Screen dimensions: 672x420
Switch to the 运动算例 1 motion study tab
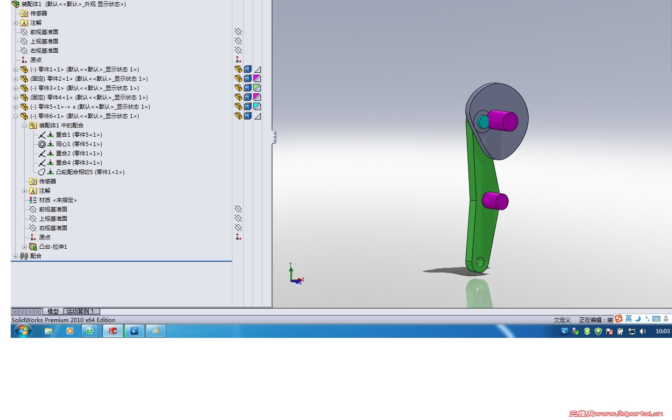point(80,311)
